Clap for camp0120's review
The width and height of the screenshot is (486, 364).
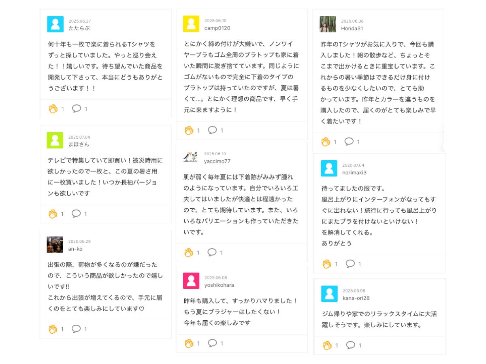coord(189,130)
